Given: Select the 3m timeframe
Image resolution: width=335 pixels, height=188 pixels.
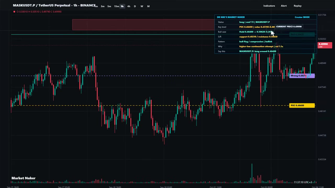Looking at the screenshot, I should point(103,6).
